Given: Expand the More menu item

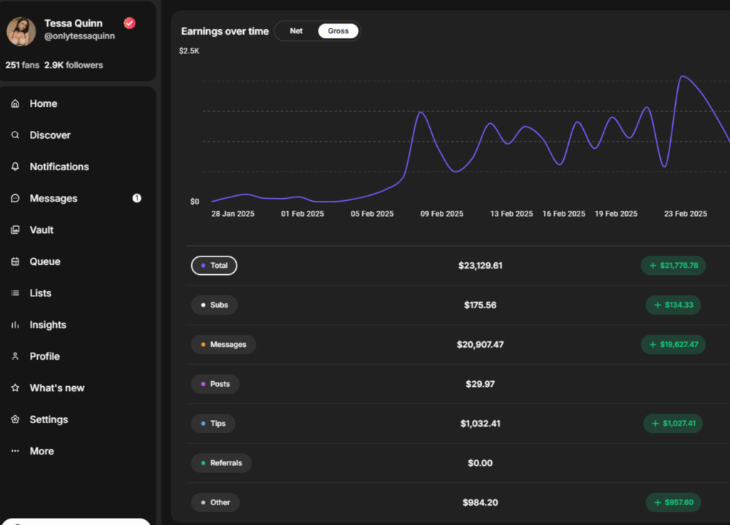Looking at the screenshot, I should (x=41, y=451).
